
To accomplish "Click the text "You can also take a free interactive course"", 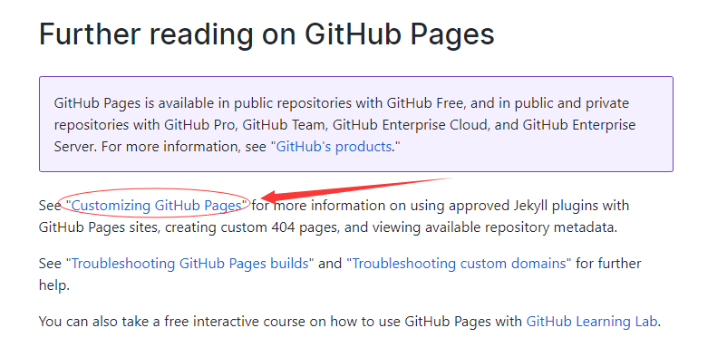I will pos(171,322).
